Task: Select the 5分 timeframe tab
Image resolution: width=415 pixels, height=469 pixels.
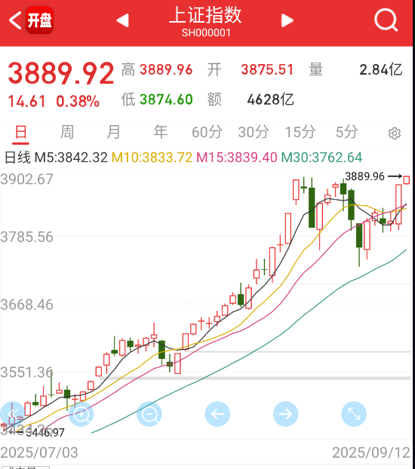Action: coord(347,132)
